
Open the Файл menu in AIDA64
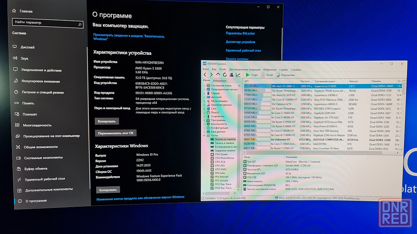point(206,69)
